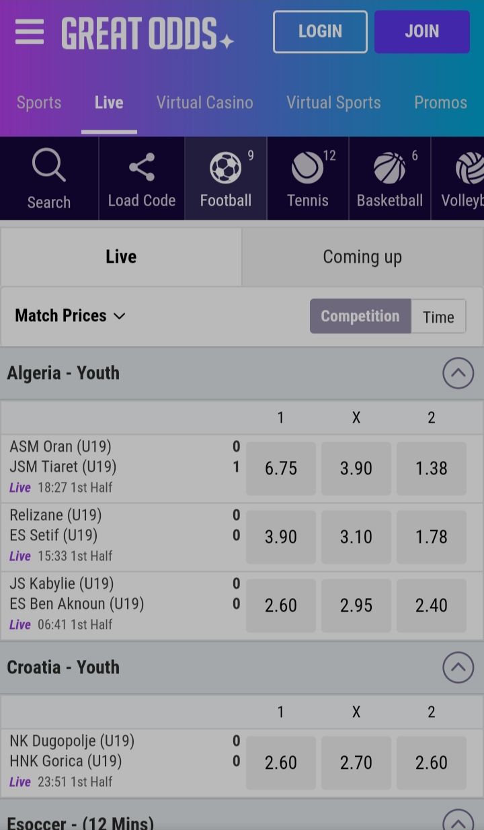This screenshot has height=830, width=484.
Task: Collapse the Algeria - Youth section
Action: pyautogui.click(x=458, y=373)
